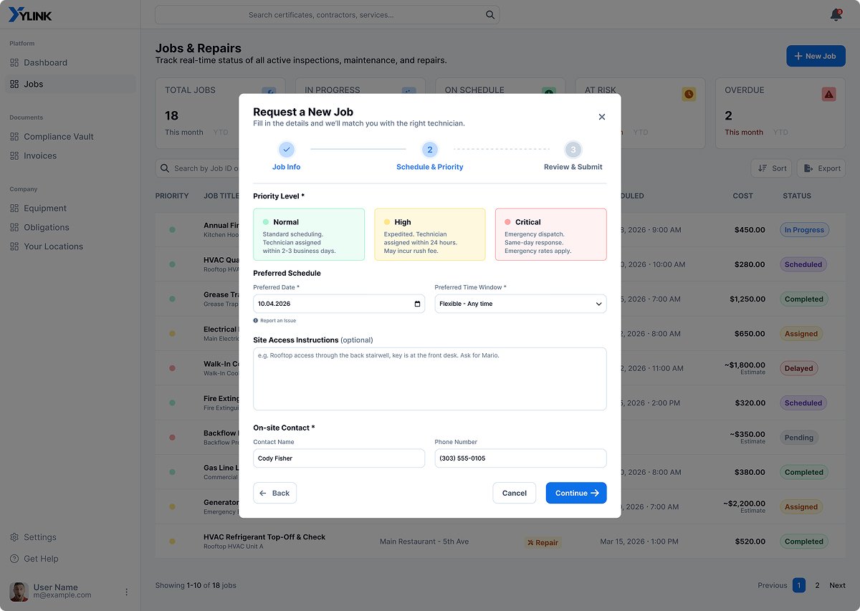Pick the Critical priority level

(551, 234)
